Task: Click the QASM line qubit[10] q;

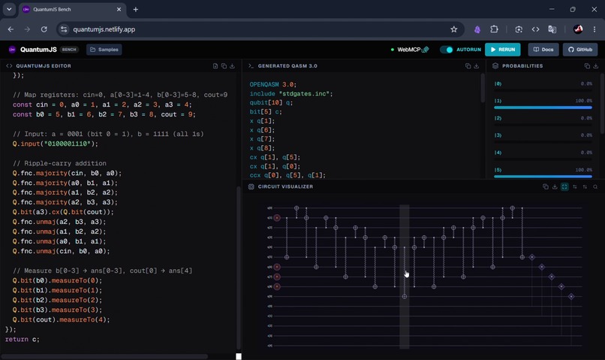Action: point(271,103)
